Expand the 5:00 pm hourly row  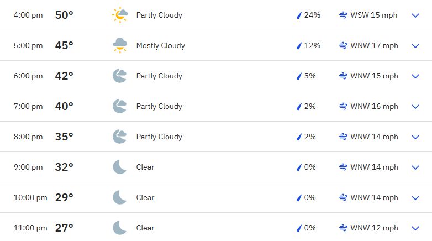415,46
